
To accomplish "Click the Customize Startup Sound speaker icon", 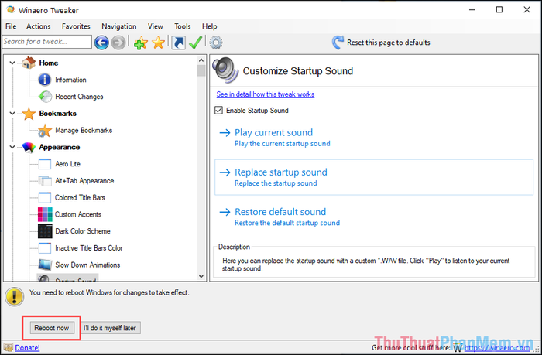I will tap(225, 70).
